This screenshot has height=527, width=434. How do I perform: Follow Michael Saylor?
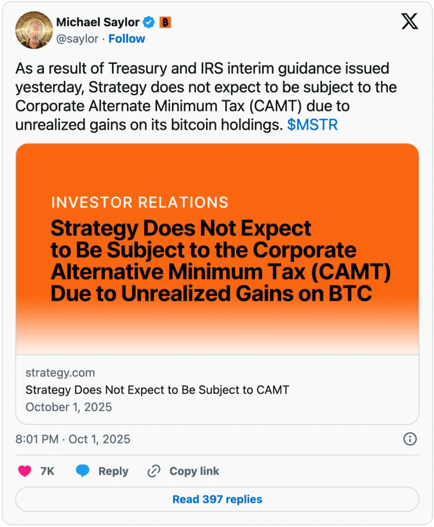(127, 39)
